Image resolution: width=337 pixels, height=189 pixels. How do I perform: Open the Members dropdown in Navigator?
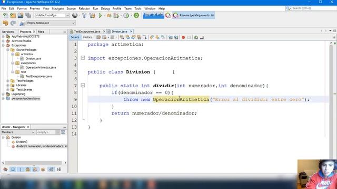(18, 132)
